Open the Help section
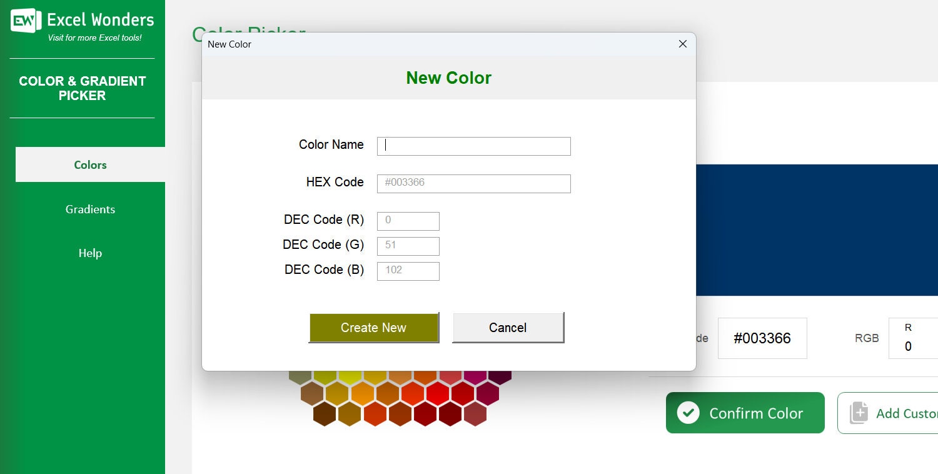The height and width of the screenshot is (474, 938). tap(90, 253)
